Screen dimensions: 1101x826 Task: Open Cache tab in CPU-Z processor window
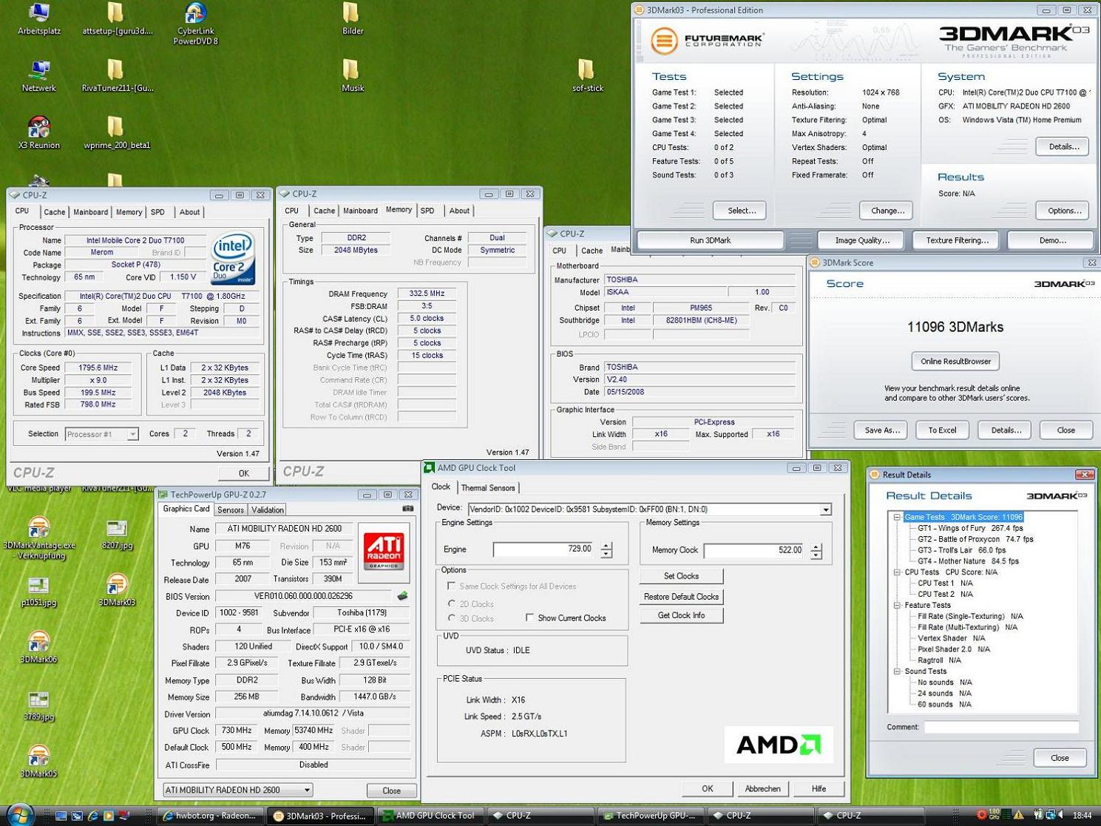point(54,212)
